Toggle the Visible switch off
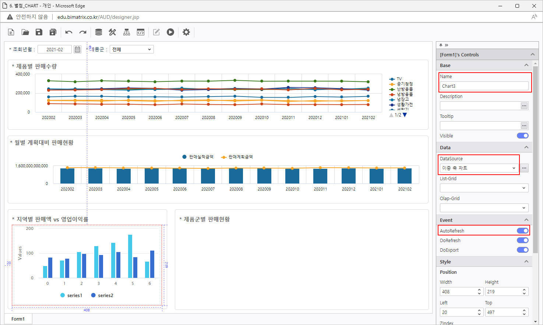The width and height of the screenshot is (543, 325). 522,136
